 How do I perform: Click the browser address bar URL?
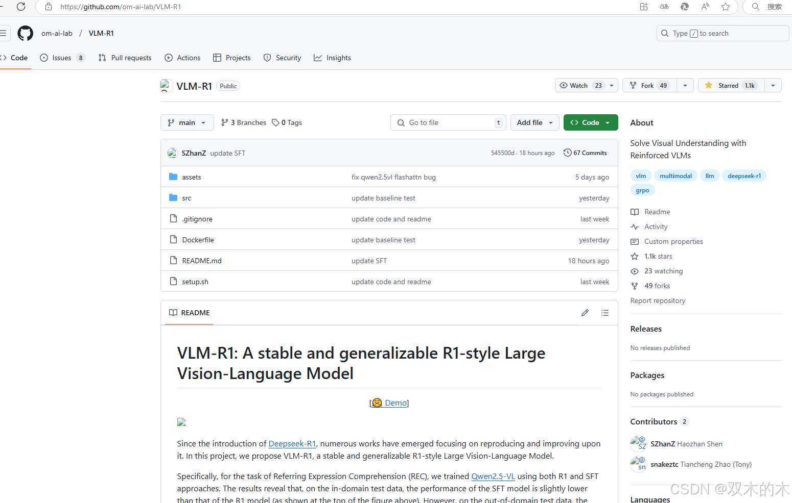tap(121, 7)
